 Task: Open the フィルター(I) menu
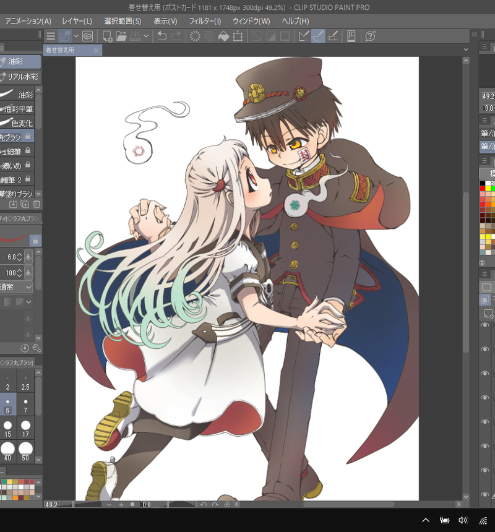(205, 22)
